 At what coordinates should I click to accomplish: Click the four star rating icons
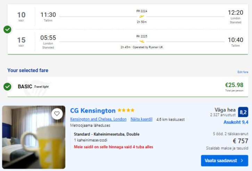coord(126,111)
